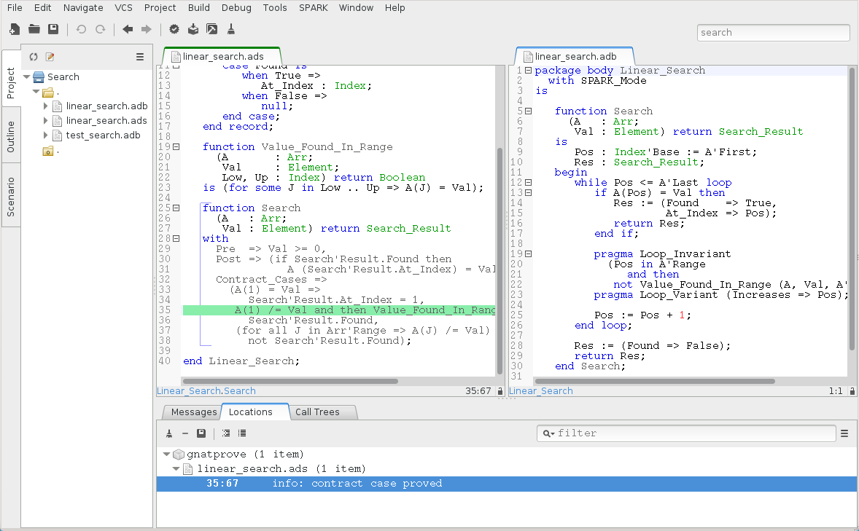Click the hammer build icon in toolbar

(x=212, y=30)
